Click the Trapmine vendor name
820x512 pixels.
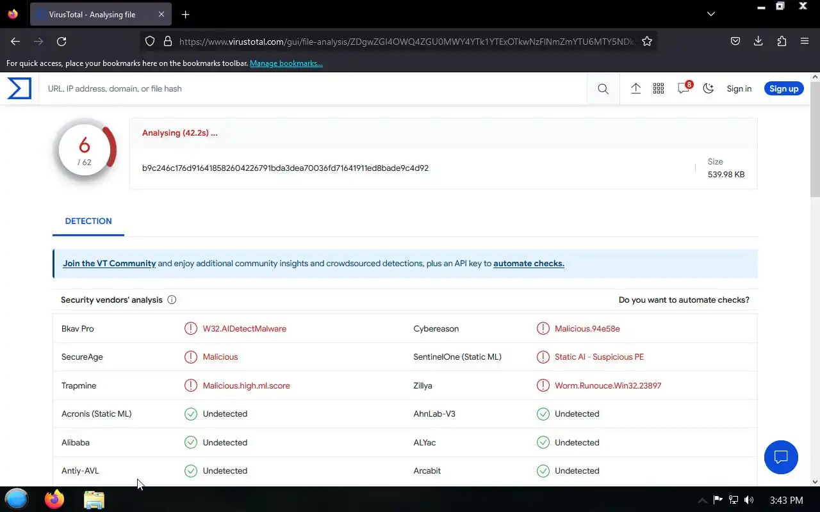pos(79,385)
